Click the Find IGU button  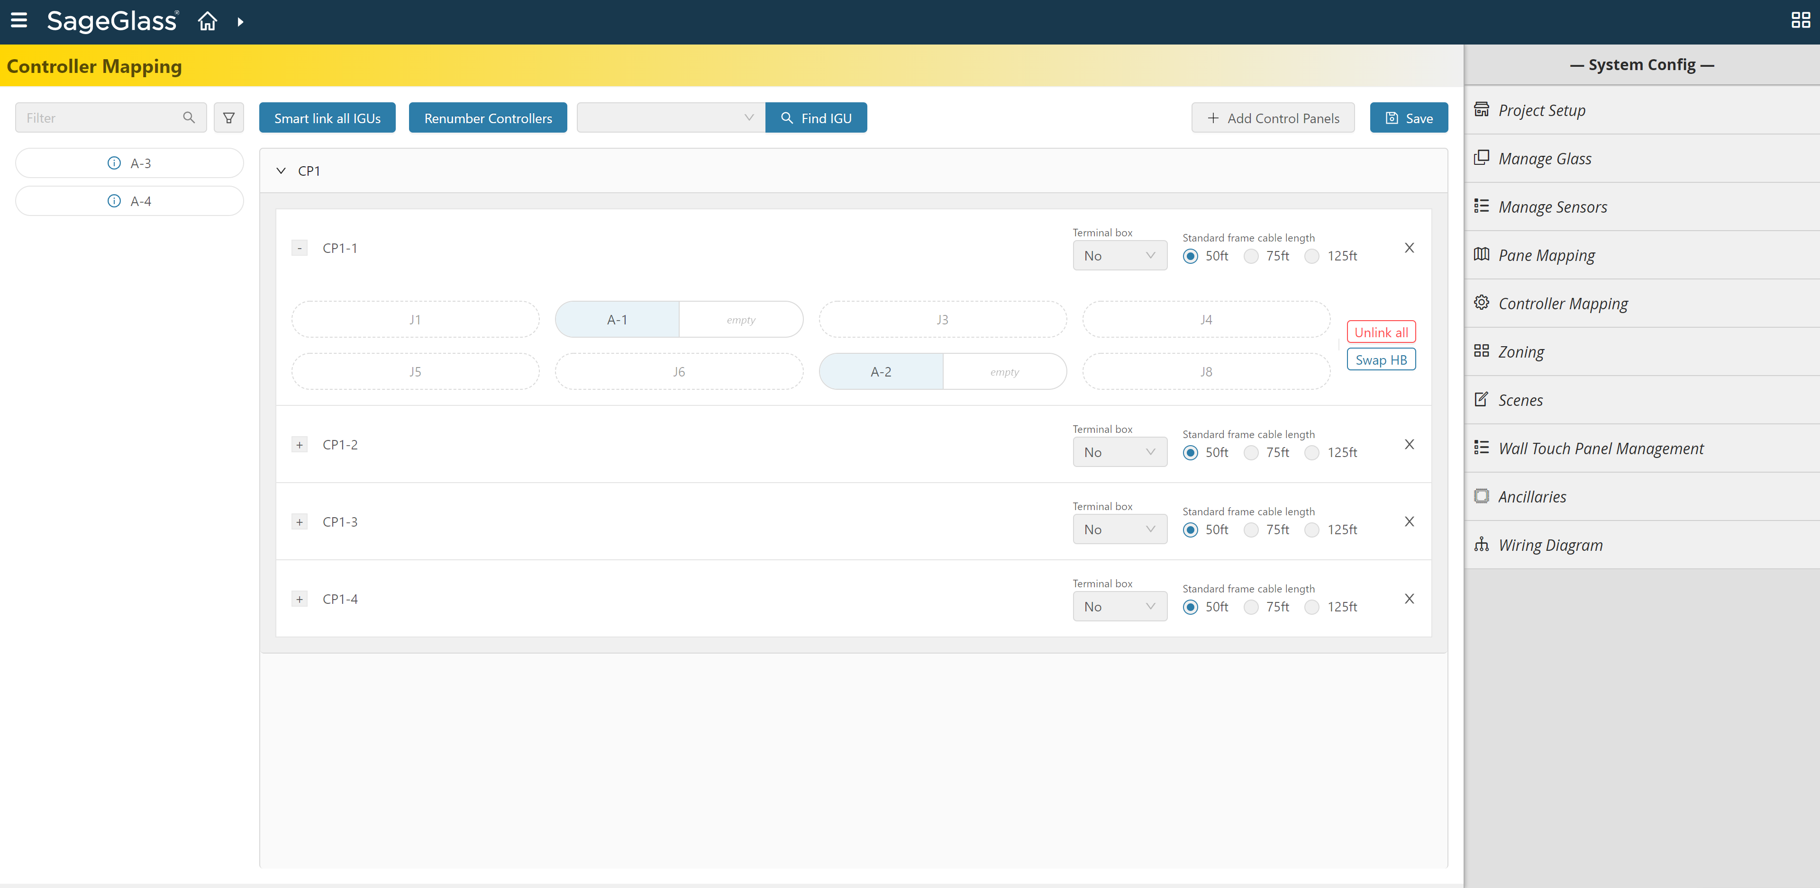[x=816, y=117]
